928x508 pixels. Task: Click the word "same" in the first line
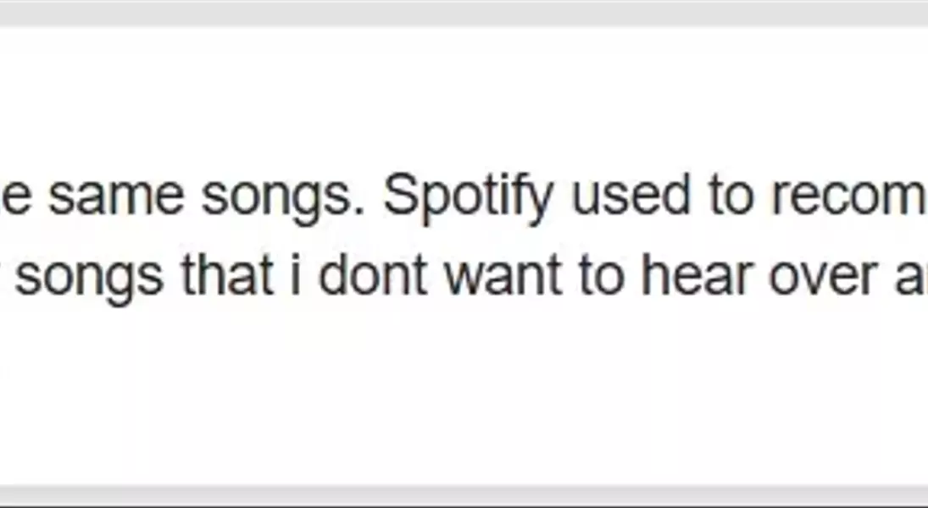click(x=116, y=197)
